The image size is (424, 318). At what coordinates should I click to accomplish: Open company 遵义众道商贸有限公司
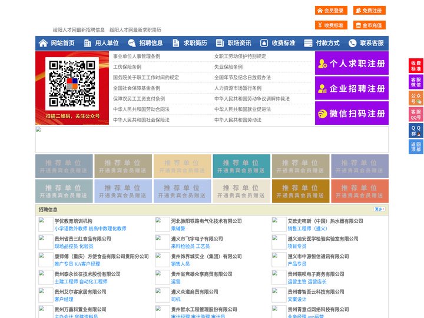195,291
